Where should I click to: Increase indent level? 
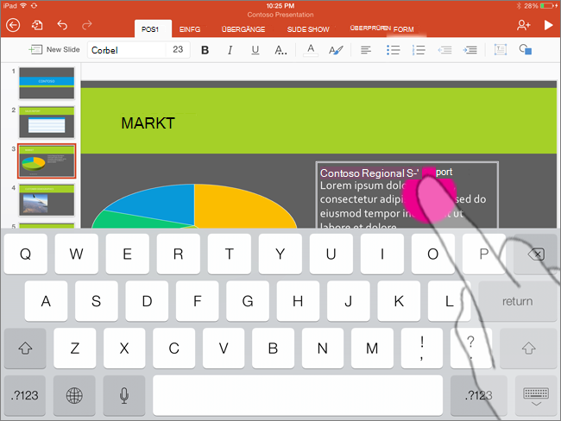pyautogui.click(x=470, y=50)
